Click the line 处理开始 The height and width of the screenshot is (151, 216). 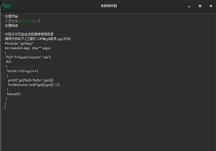pyautogui.click(x=11, y=16)
